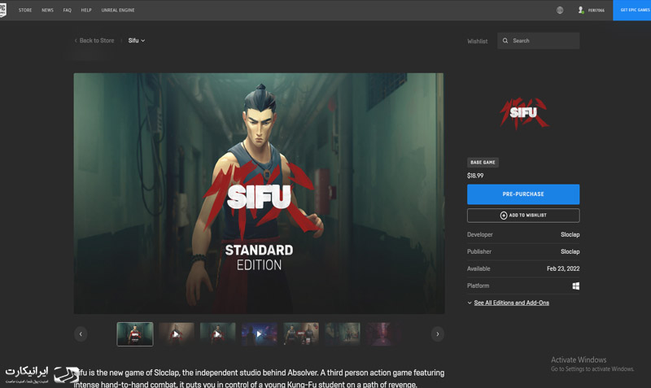Click Add to Wishlist button
This screenshot has height=388, width=651.
click(523, 216)
